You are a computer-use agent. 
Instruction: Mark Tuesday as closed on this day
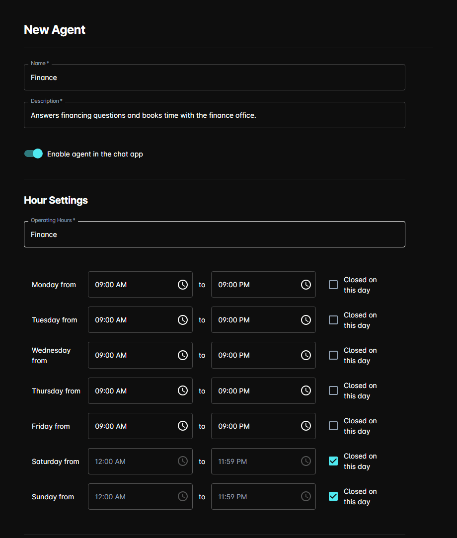(x=333, y=320)
